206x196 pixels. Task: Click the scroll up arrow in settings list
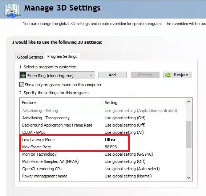coord(189,101)
